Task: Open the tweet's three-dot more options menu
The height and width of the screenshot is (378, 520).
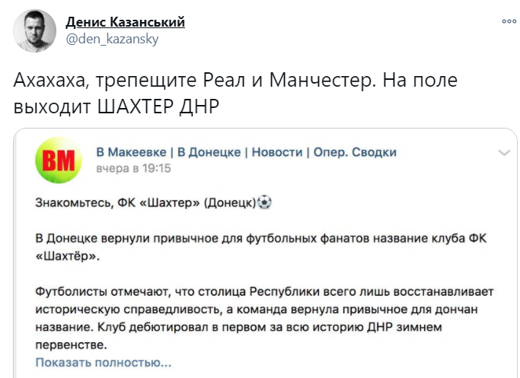Action: (509, 21)
